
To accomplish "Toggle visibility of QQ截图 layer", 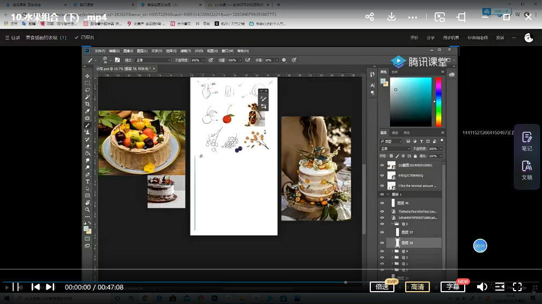I will pos(382,165).
